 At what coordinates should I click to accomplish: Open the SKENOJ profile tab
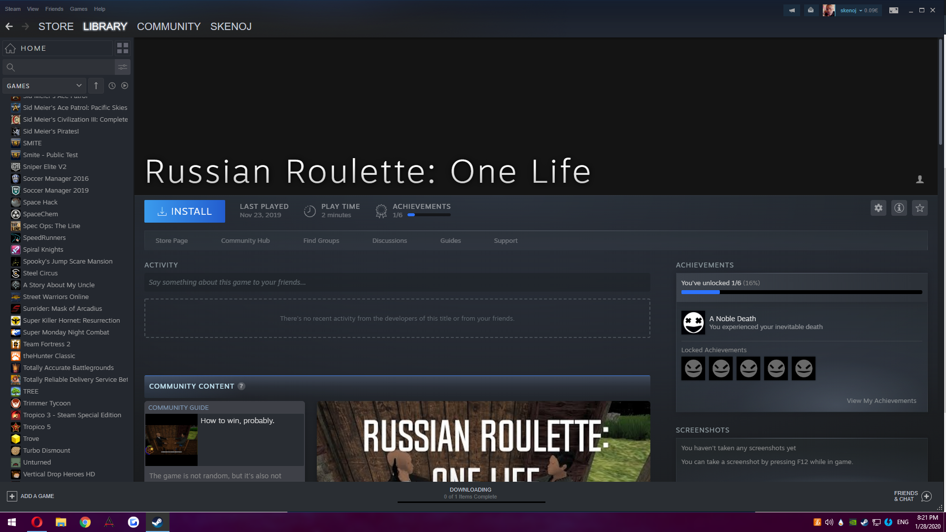tap(231, 27)
